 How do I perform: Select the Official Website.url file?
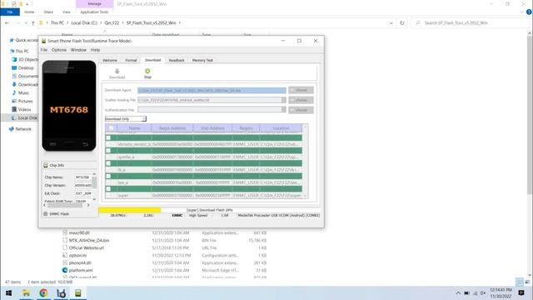point(87,247)
